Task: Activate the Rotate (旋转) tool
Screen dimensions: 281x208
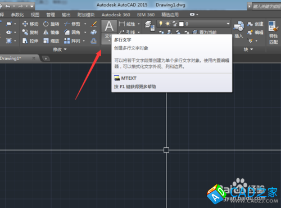Action: tap(51, 24)
